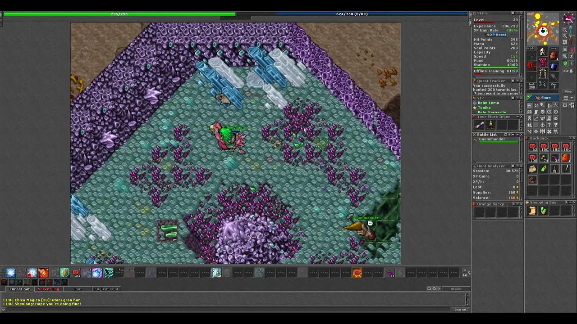Collapse the Backpack container window
The image size is (577, 324).
click(x=570, y=138)
